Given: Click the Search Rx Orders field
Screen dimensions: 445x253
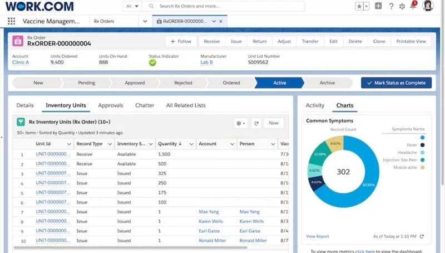Looking at the screenshot, I should [x=228, y=6].
